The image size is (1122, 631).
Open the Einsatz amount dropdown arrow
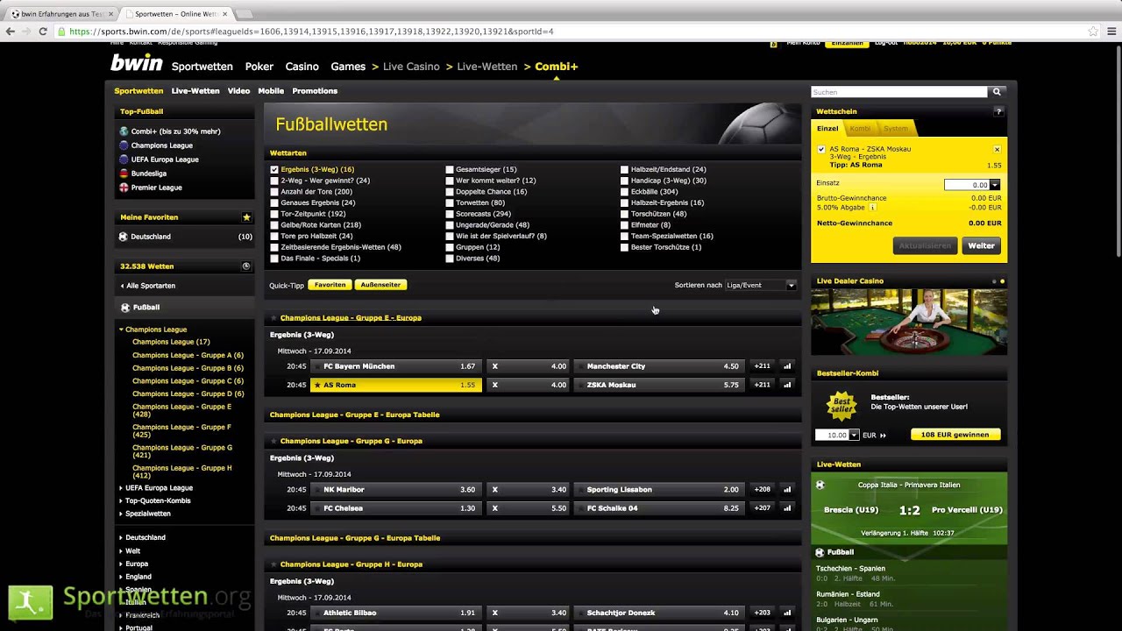pyautogui.click(x=995, y=185)
